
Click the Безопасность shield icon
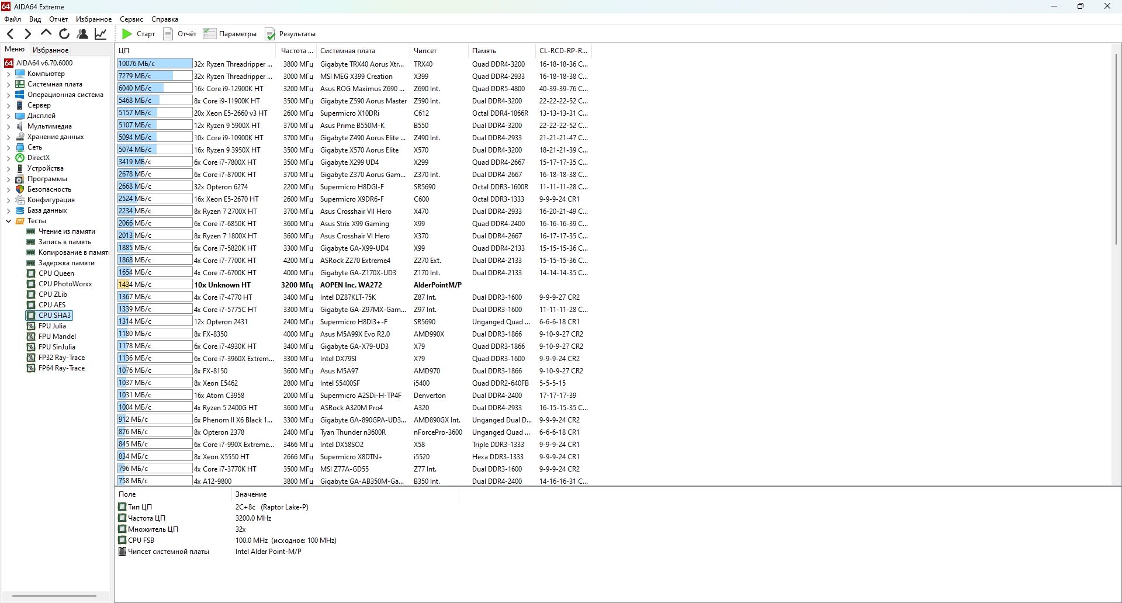point(20,189)
